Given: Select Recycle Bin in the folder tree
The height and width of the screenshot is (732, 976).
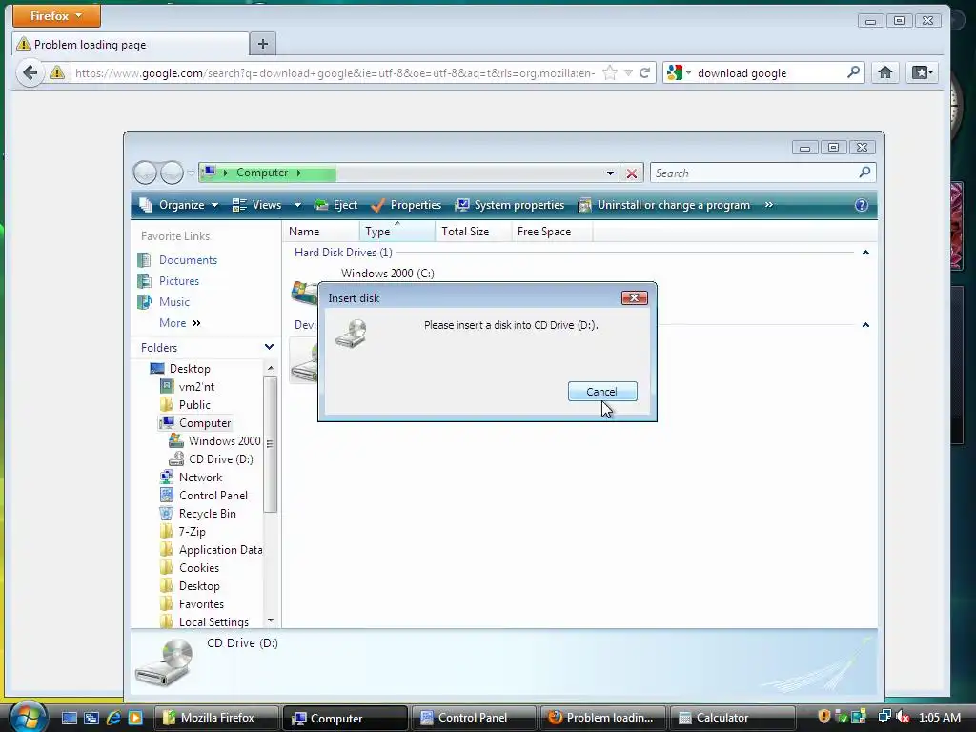Looking at the screenshot, I should 198,514.
